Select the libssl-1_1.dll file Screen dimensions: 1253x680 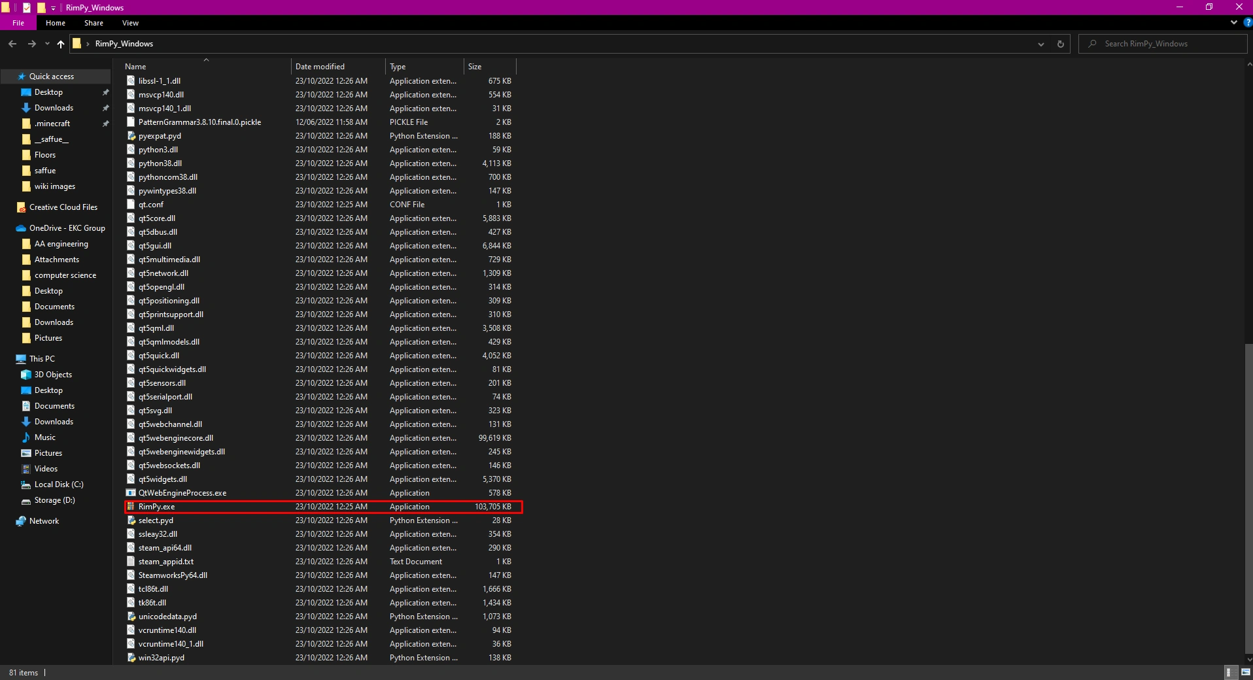(x=160, y=81)
